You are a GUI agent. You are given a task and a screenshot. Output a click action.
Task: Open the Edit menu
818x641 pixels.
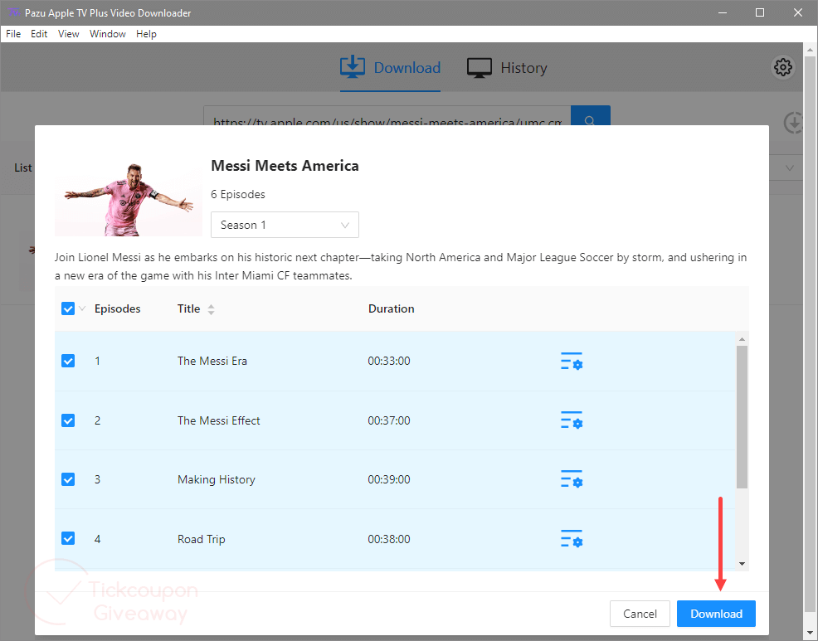(x=39, y=34)
